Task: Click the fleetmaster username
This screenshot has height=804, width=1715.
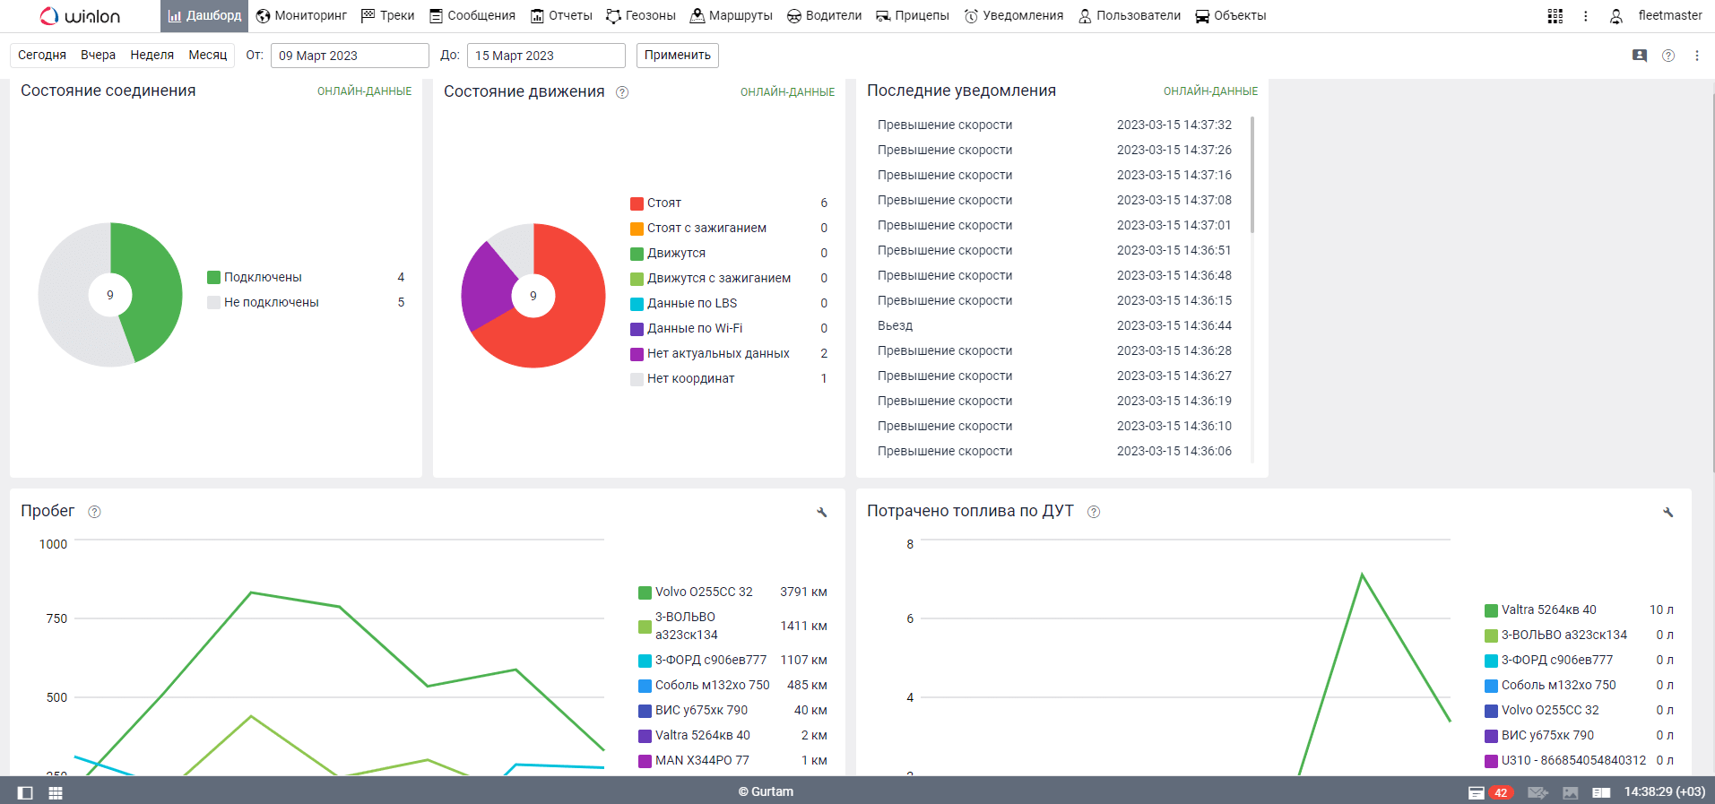Action: (x=1670, y=15)
